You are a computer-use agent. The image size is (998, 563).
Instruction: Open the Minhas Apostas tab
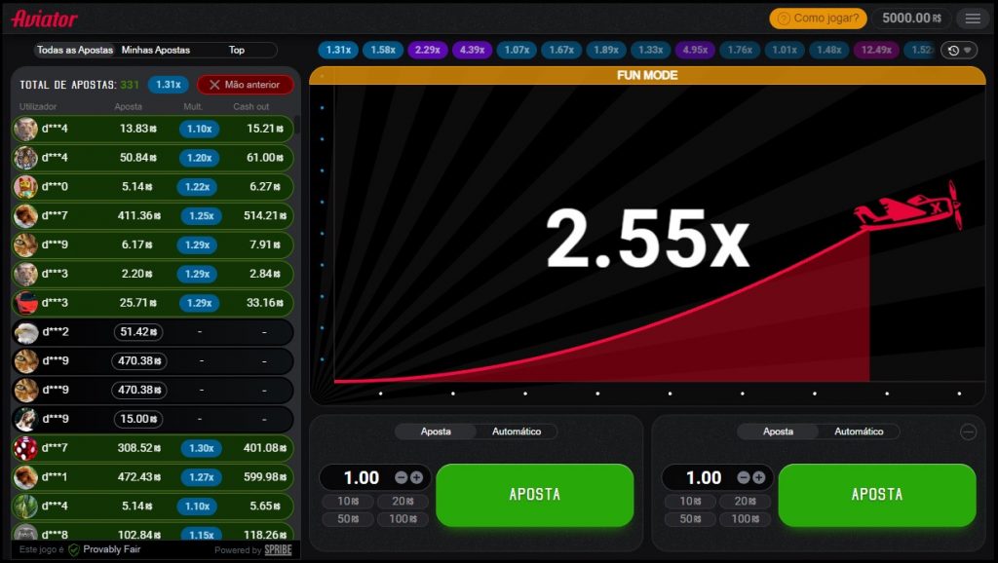click(156, 50)
